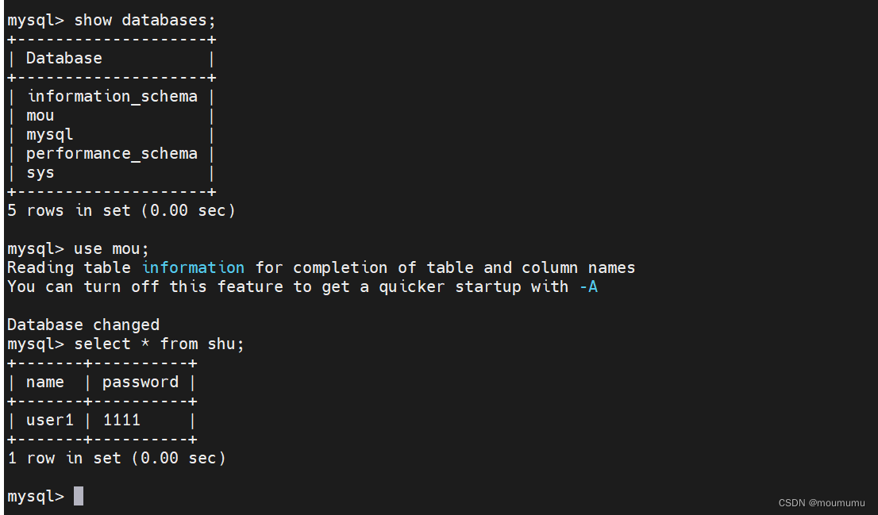878x515 pixels.
Task: Place cursor at the final mysql prompt
Action: click(x=79, y=496)
